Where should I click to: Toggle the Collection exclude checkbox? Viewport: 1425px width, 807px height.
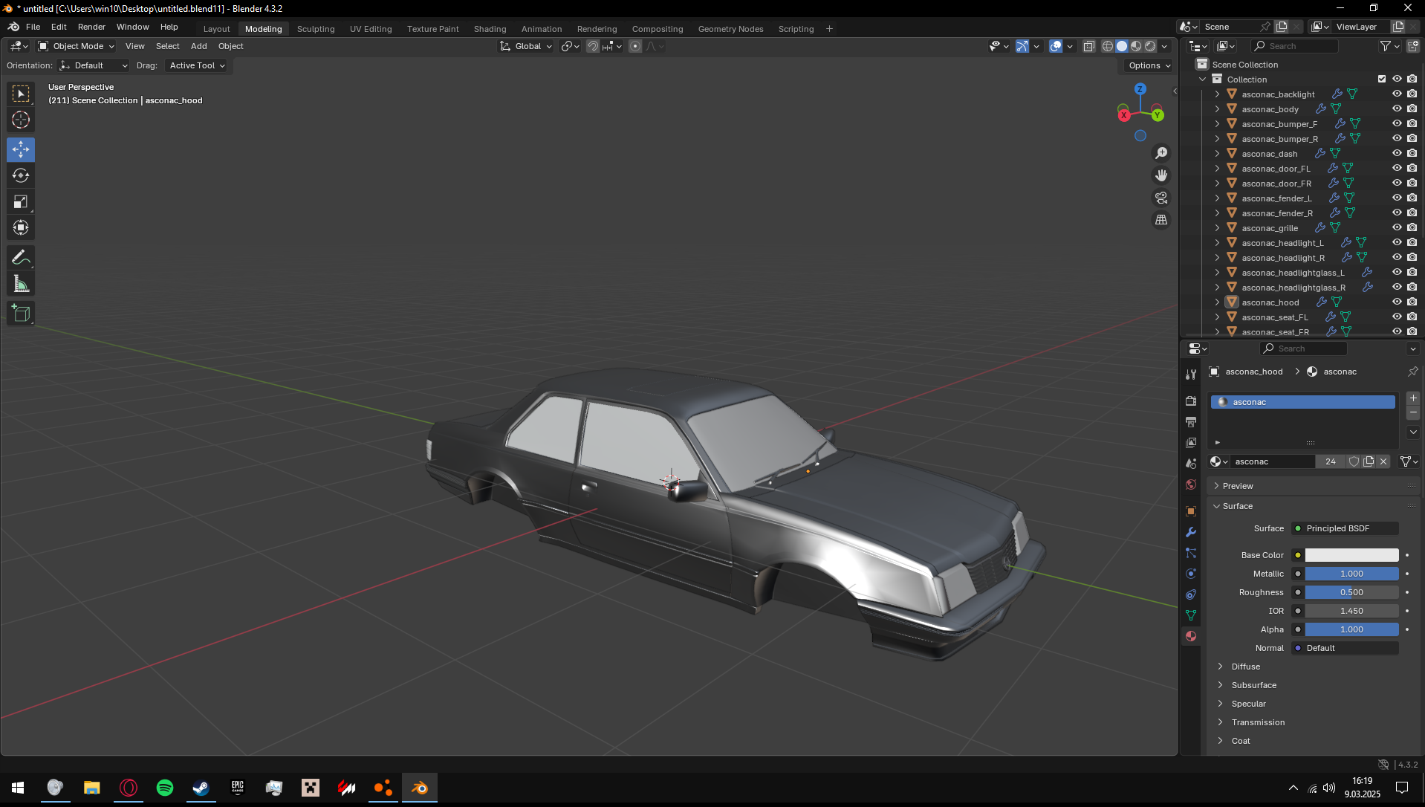point(1382,79)
